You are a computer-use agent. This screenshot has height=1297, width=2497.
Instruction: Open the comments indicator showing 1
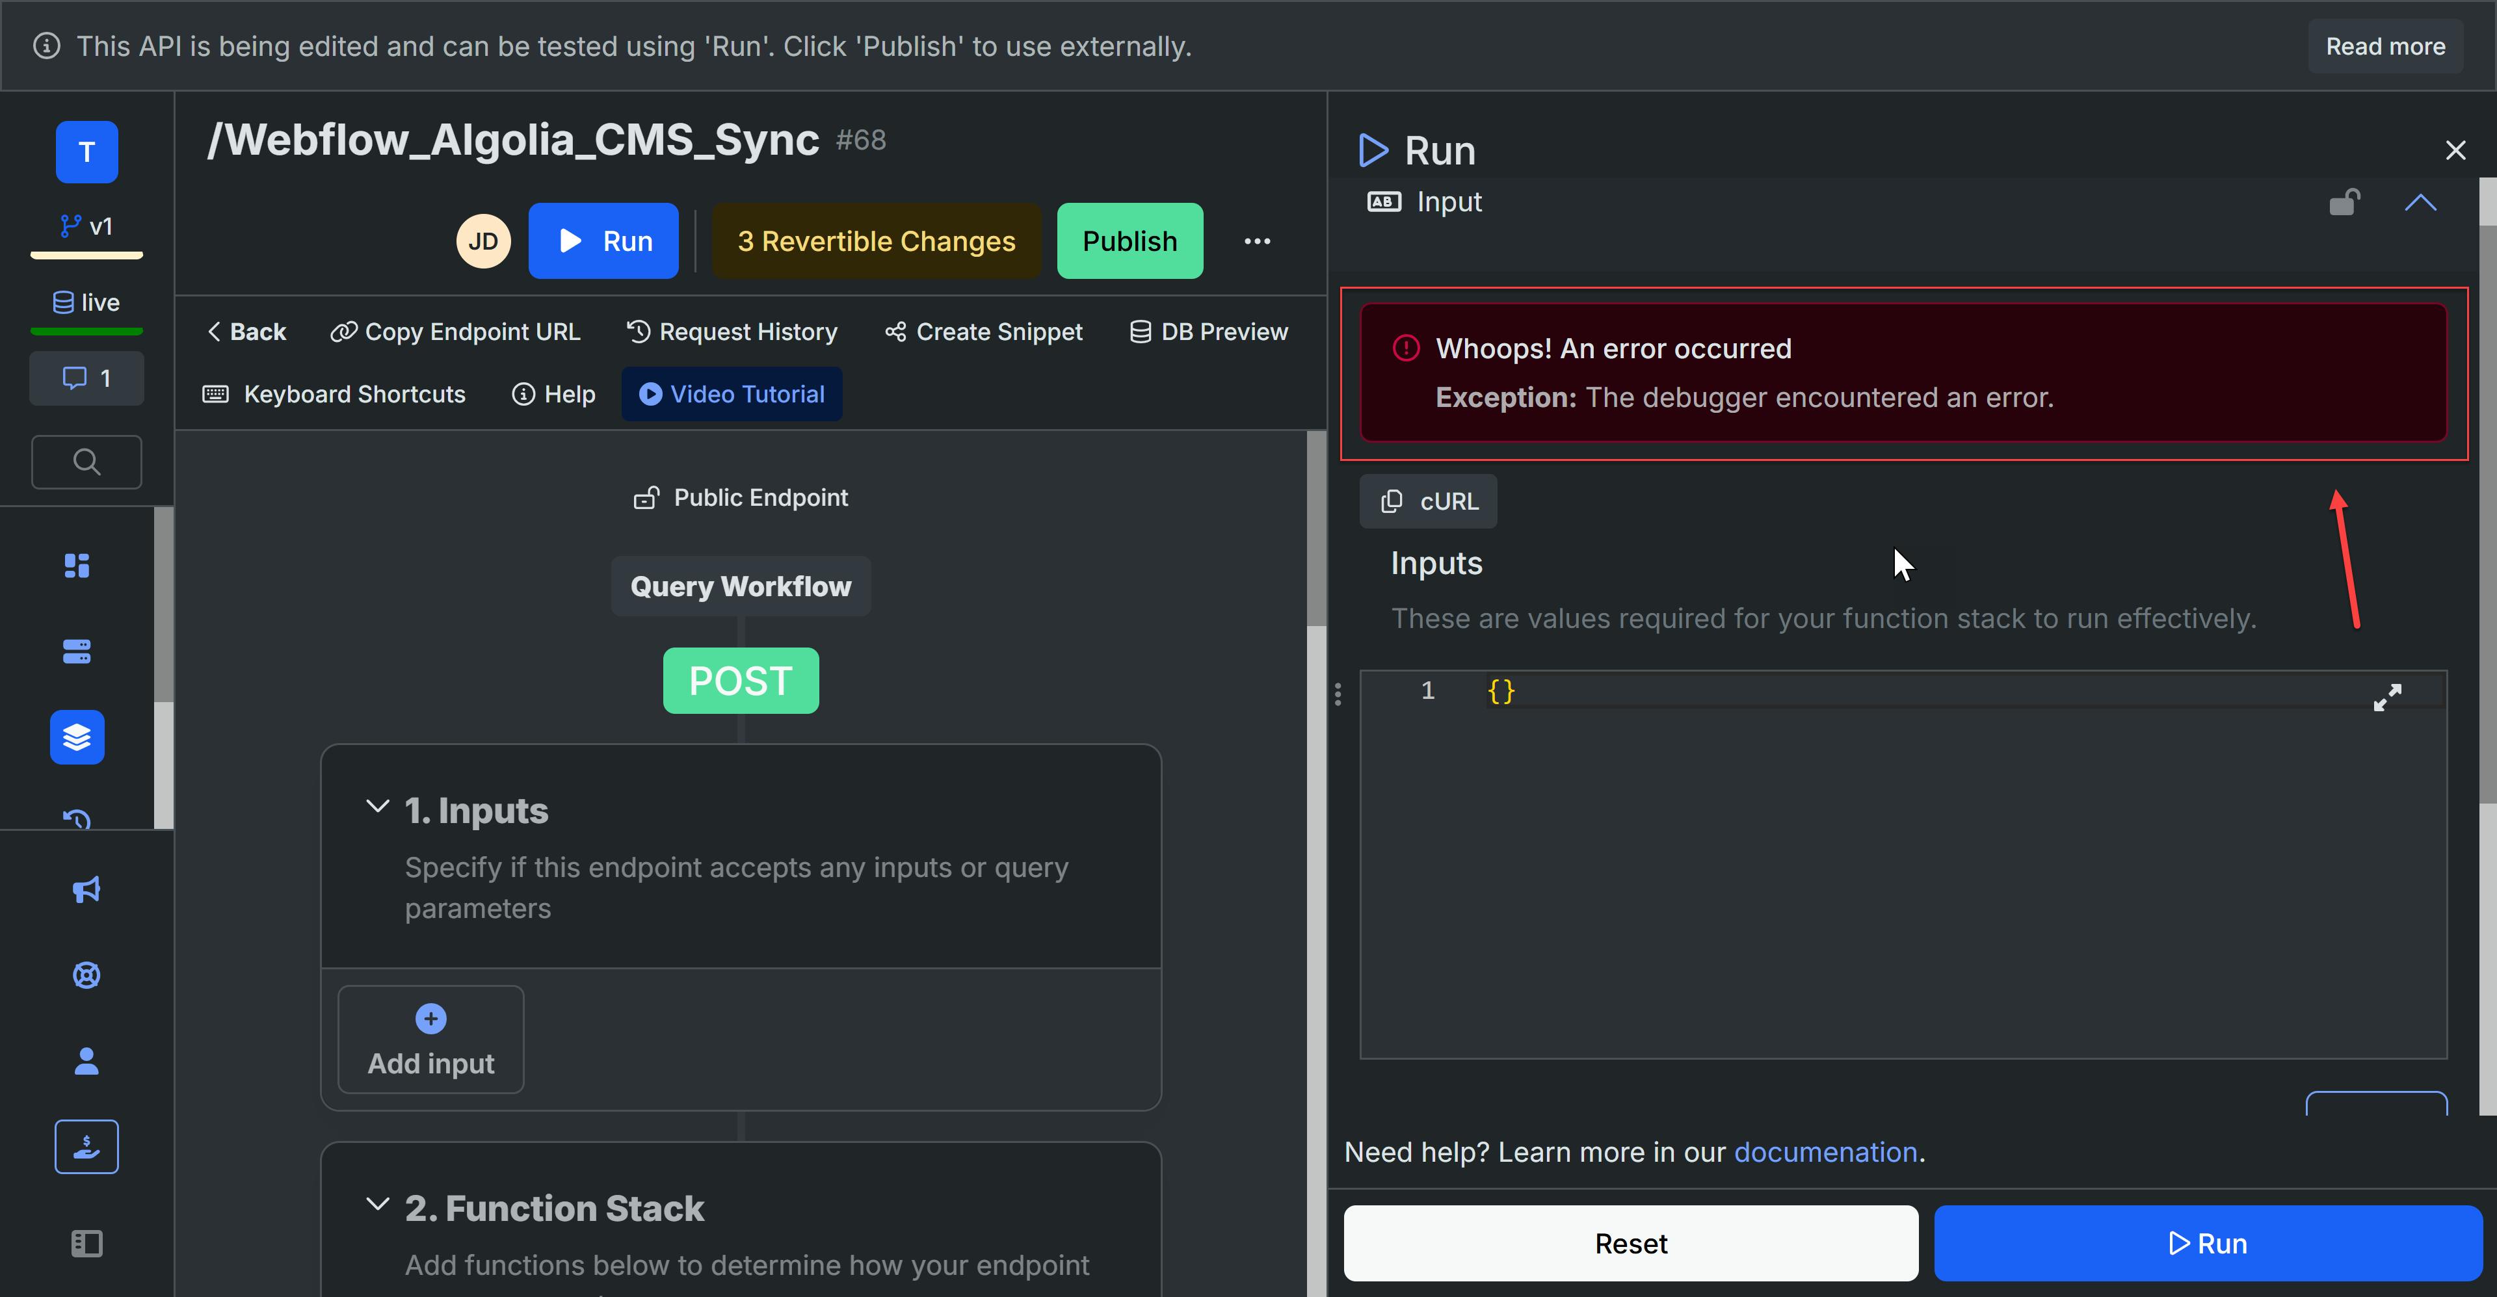[86, 378]
